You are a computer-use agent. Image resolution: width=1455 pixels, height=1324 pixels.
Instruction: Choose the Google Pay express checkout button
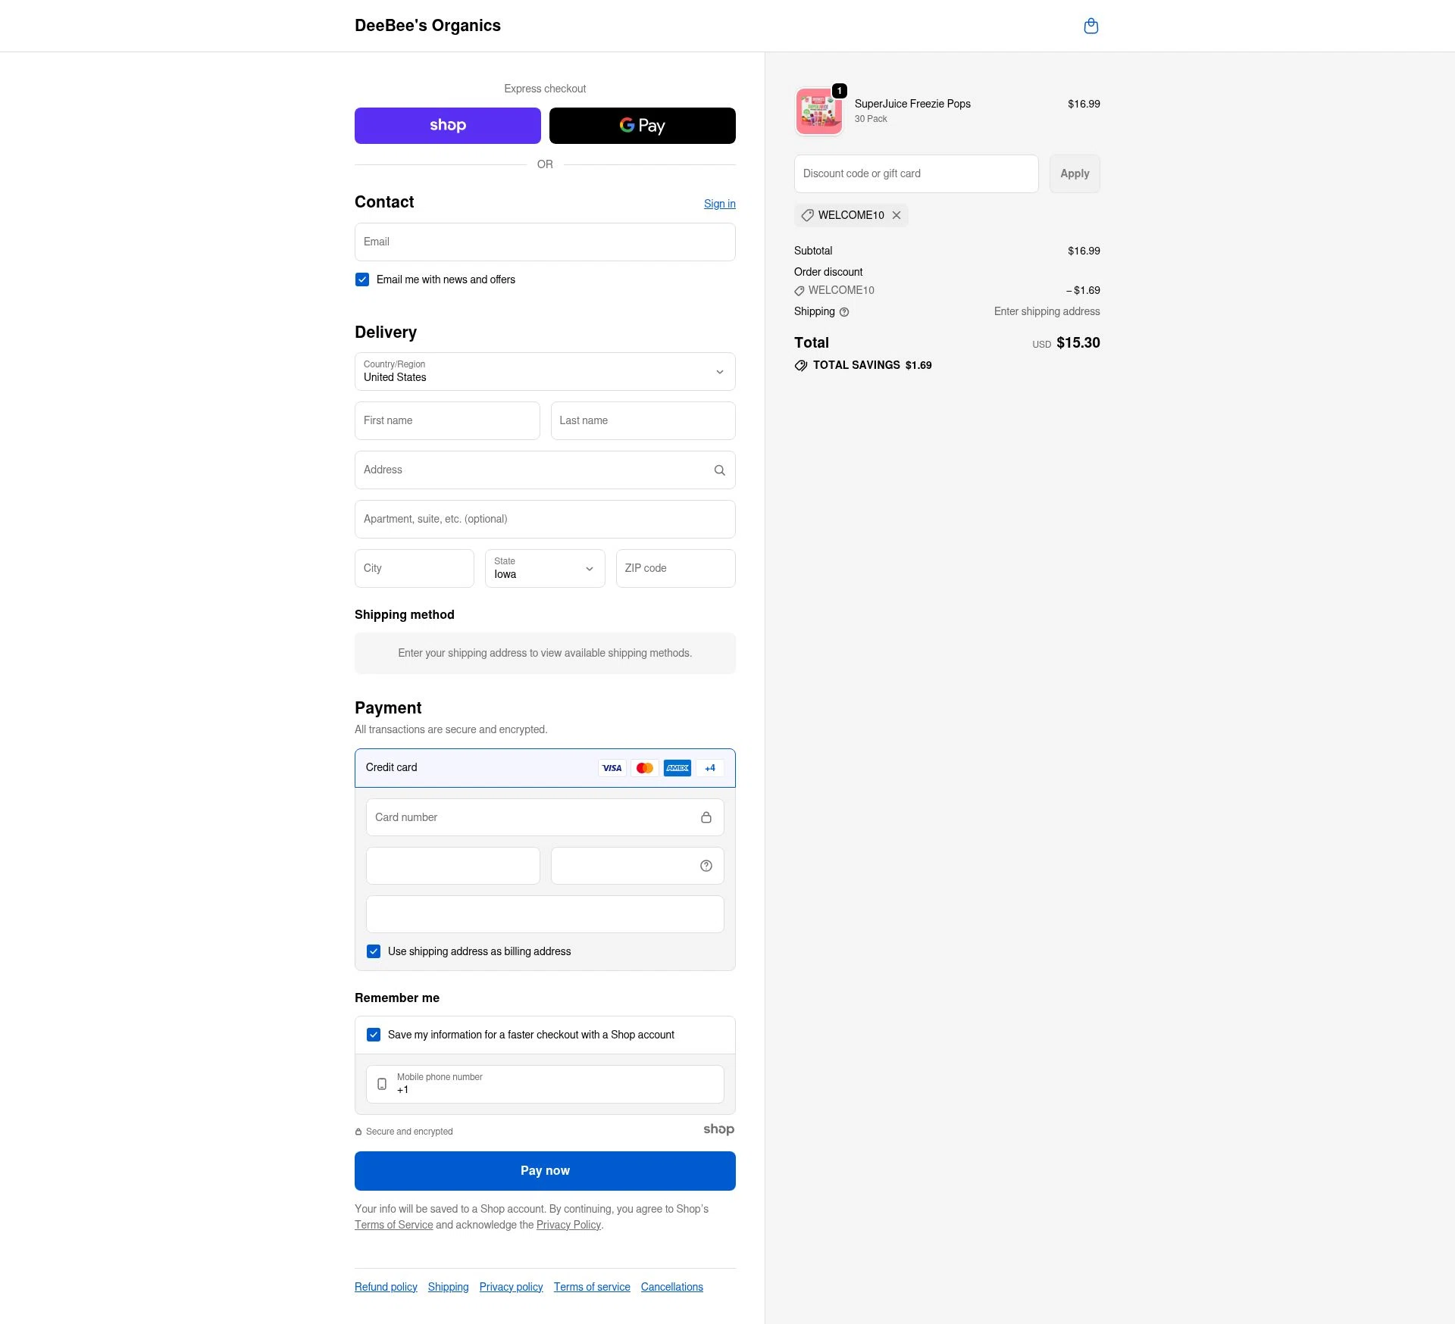(642, 126)
